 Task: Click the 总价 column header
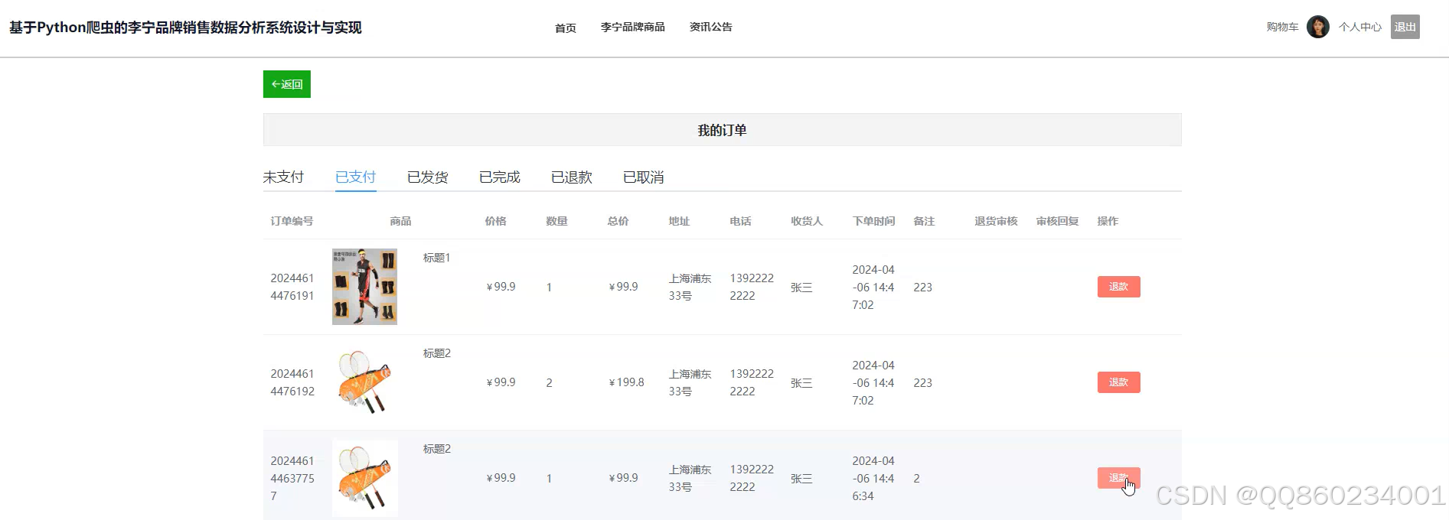618,221
